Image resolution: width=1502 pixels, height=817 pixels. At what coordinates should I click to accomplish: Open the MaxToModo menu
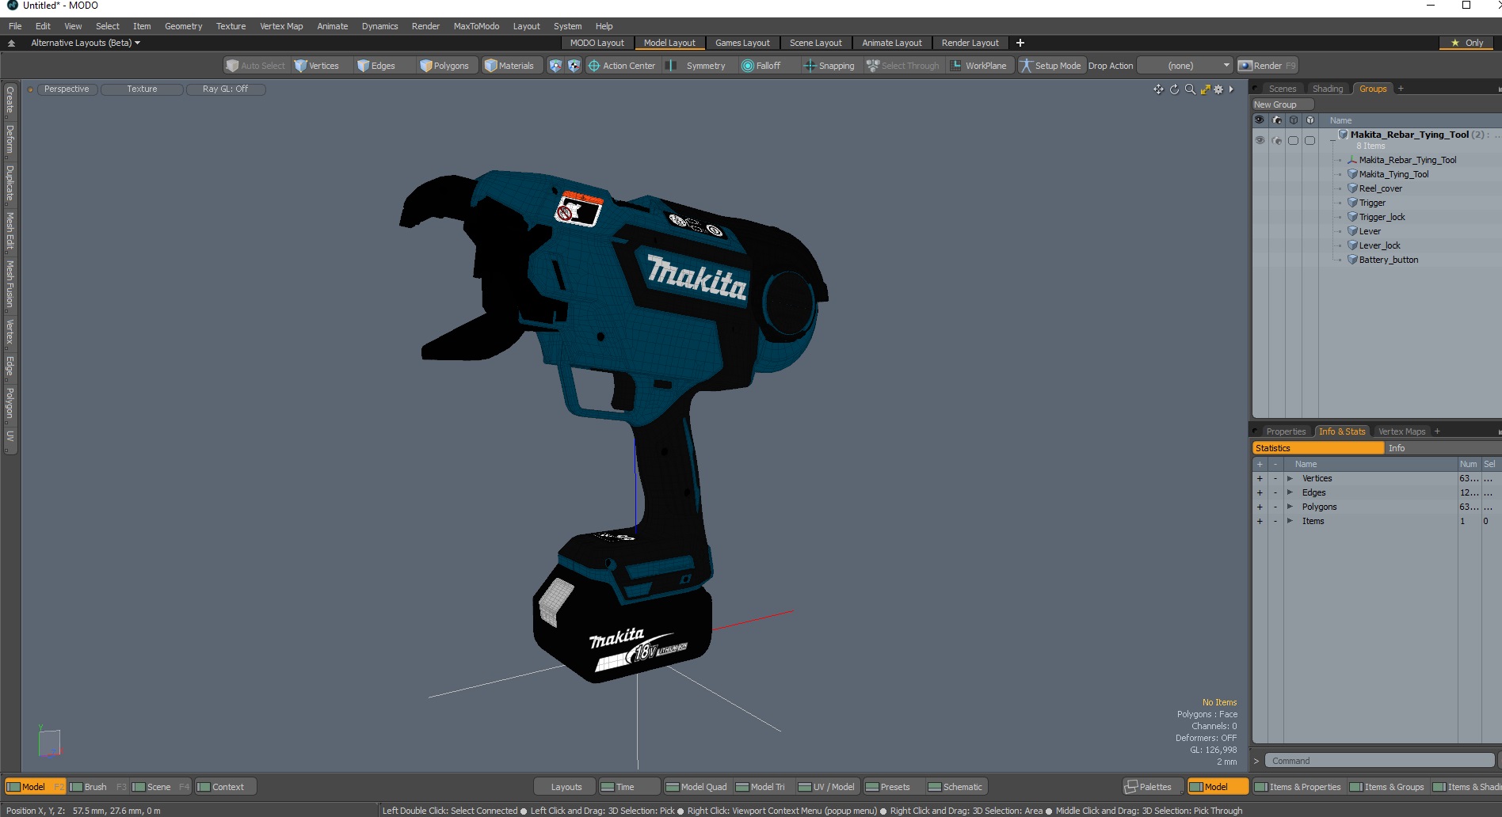(476, 26)
